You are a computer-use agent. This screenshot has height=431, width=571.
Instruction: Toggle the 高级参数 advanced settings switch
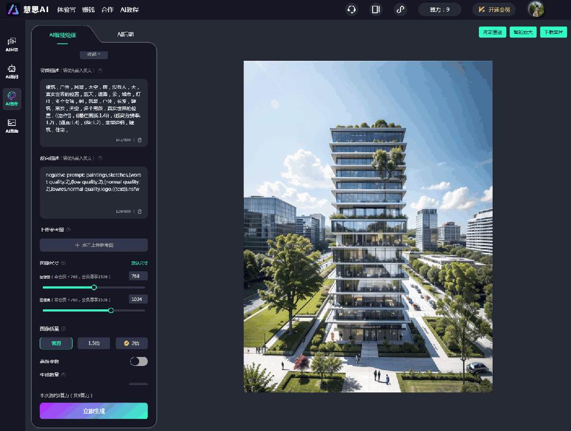pyautogui.click(x=139, y=361)
